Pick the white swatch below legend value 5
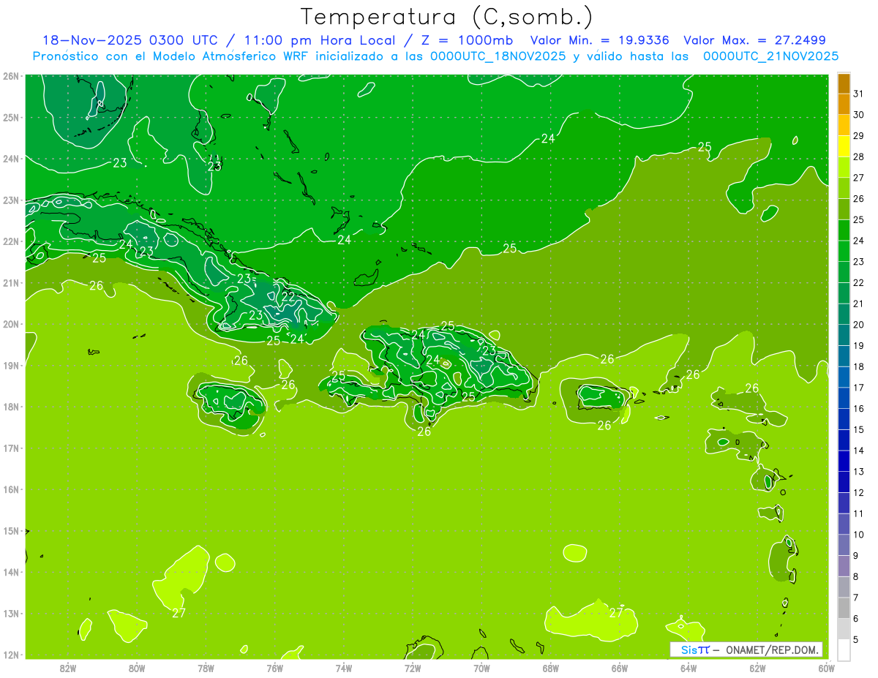 point(844,649)
